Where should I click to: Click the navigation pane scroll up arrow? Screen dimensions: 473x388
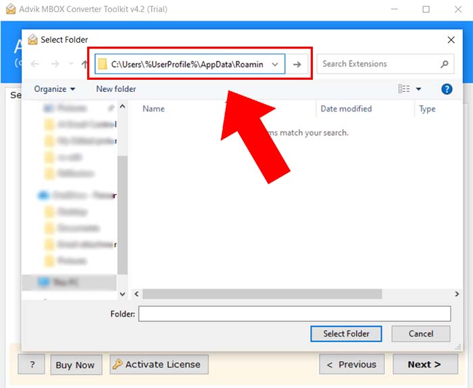(122, 106)
